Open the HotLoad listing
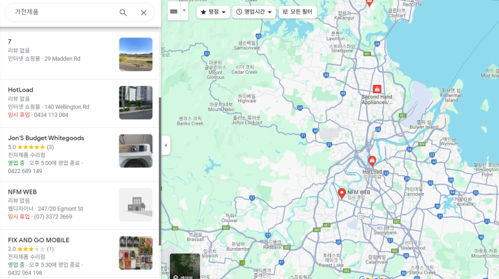This screenshot has height=279, width=499. tap(79, 103)
